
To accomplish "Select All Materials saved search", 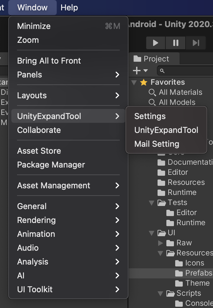I will tap(181, 92).
